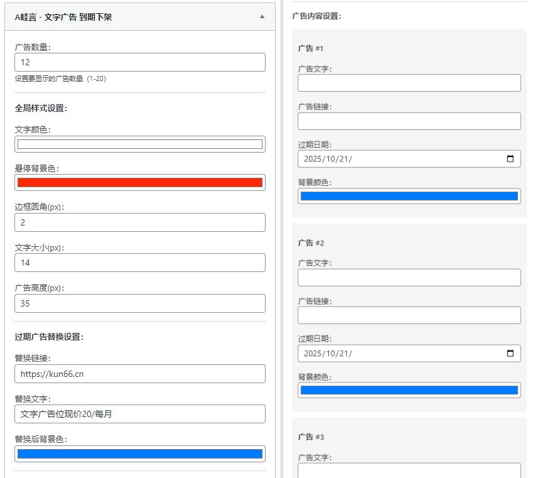This screenshot has height=478, width=535.
Task: Collapse the A蛙言 文字广告 widget panel
Action: tap(262, 17)
